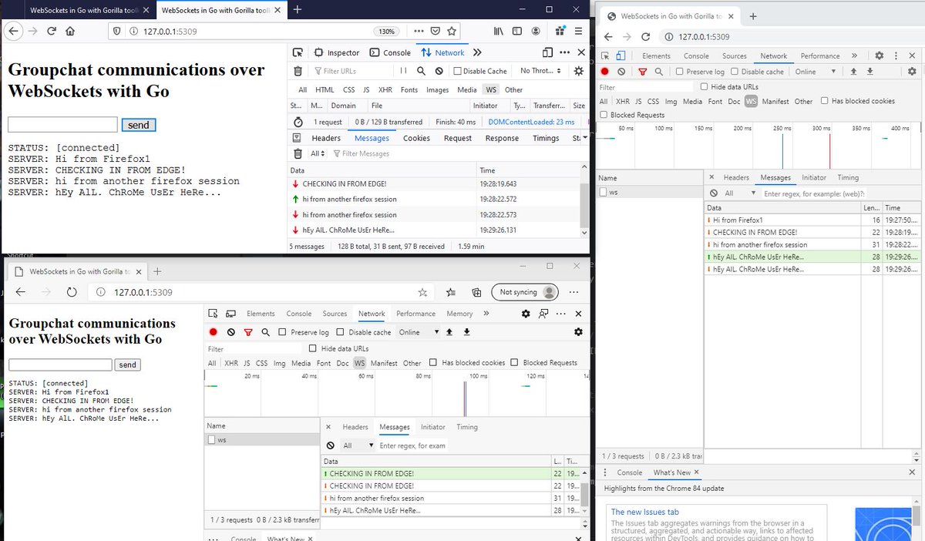Clear Chrome WebSocket messages block icon
925x541 pixels.
(713, 193)
